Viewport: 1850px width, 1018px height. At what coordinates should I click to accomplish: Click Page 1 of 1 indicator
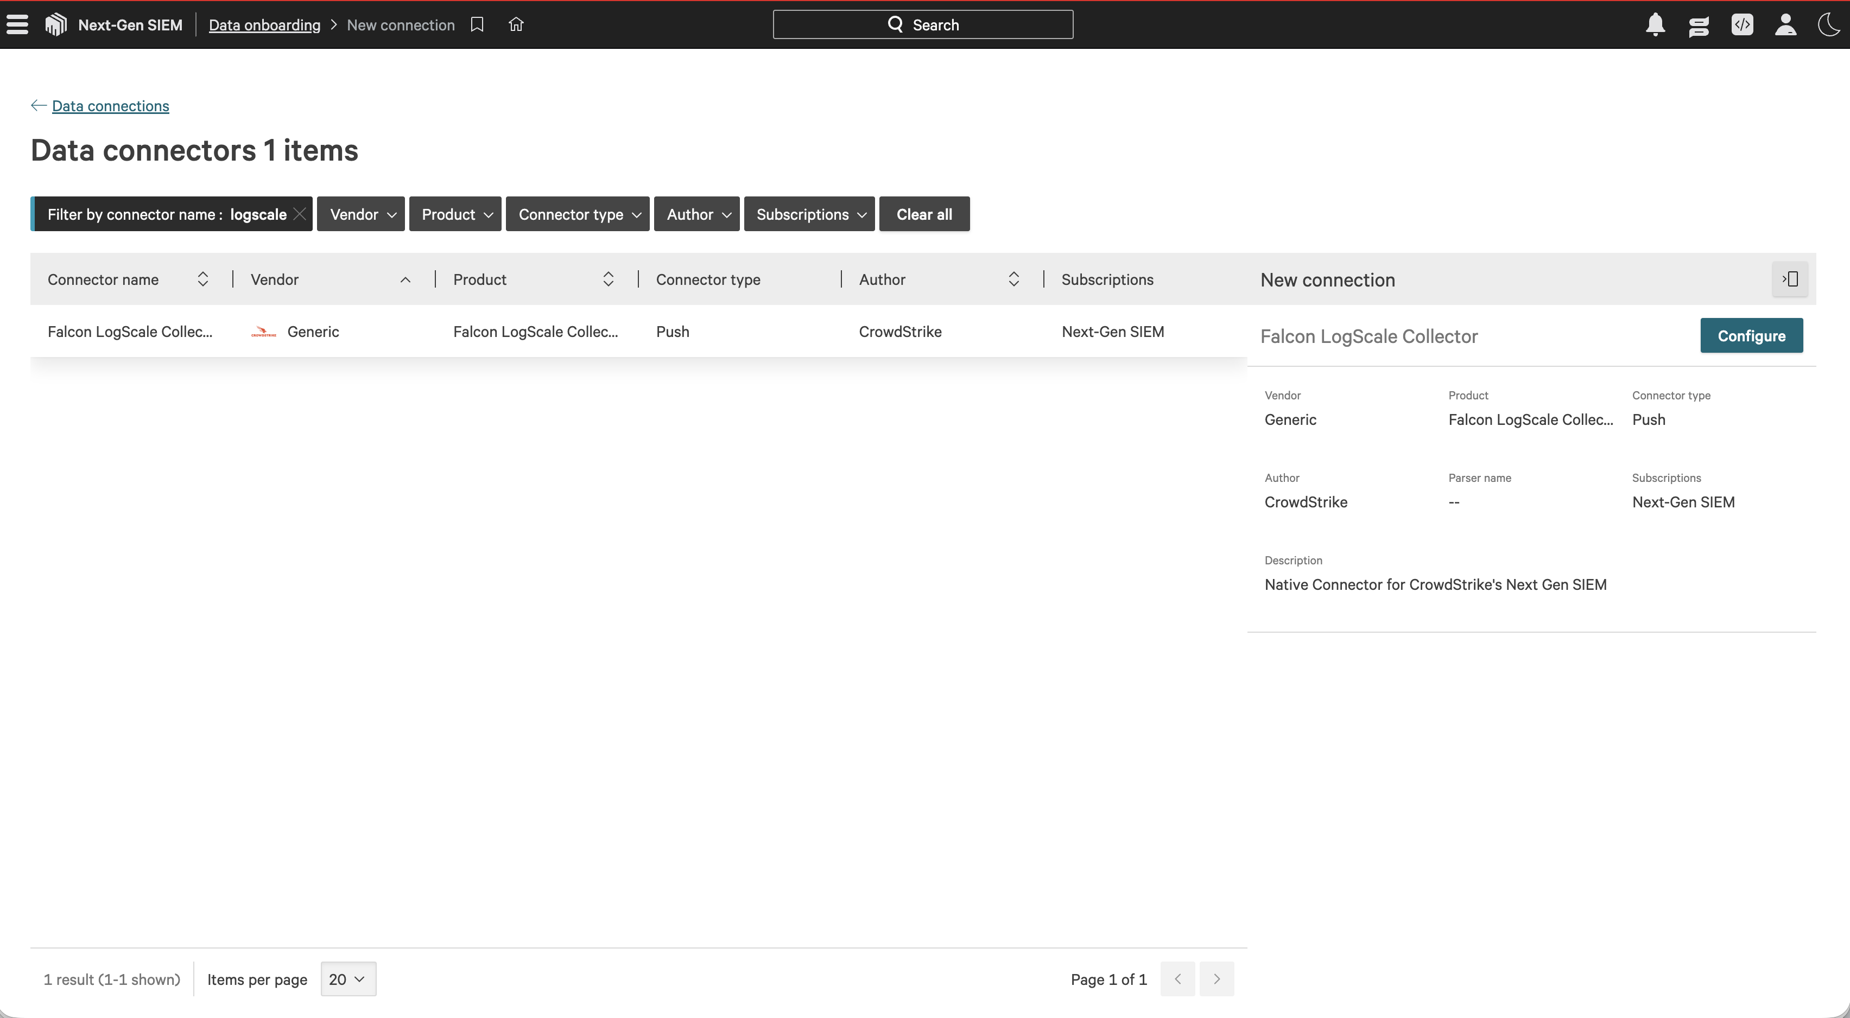(1109, 979)
